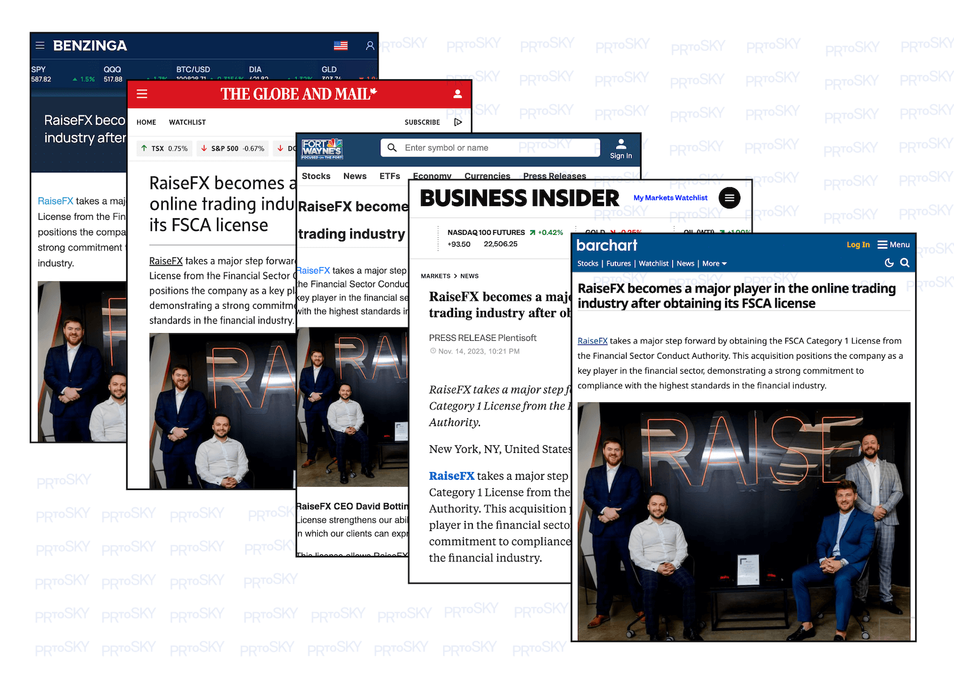
Task: Click RaiseFX link in Globe and Mail article
Action: [166, 261]
